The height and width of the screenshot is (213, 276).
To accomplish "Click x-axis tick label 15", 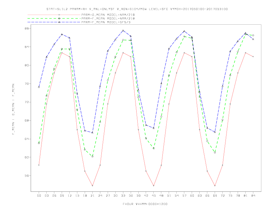I will click(77, 196).
